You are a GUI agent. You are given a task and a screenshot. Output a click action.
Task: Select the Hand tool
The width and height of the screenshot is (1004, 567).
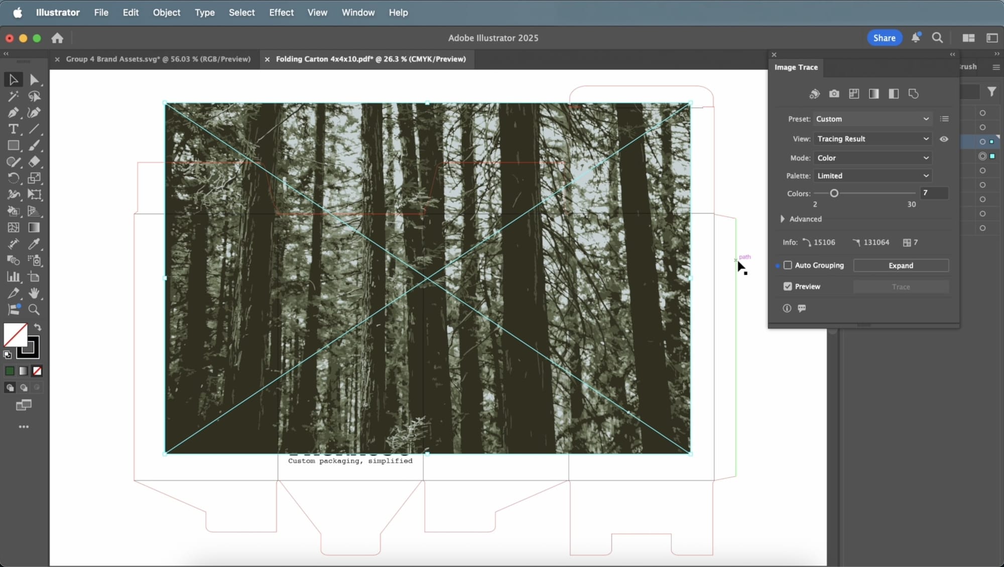point(34,293)
